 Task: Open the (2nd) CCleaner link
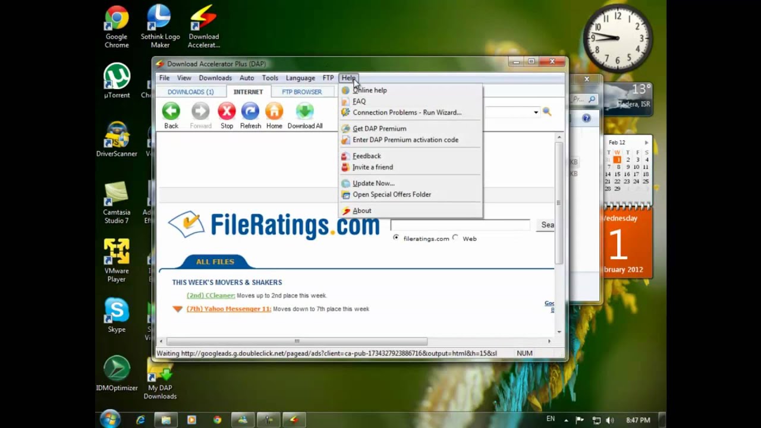210,295
